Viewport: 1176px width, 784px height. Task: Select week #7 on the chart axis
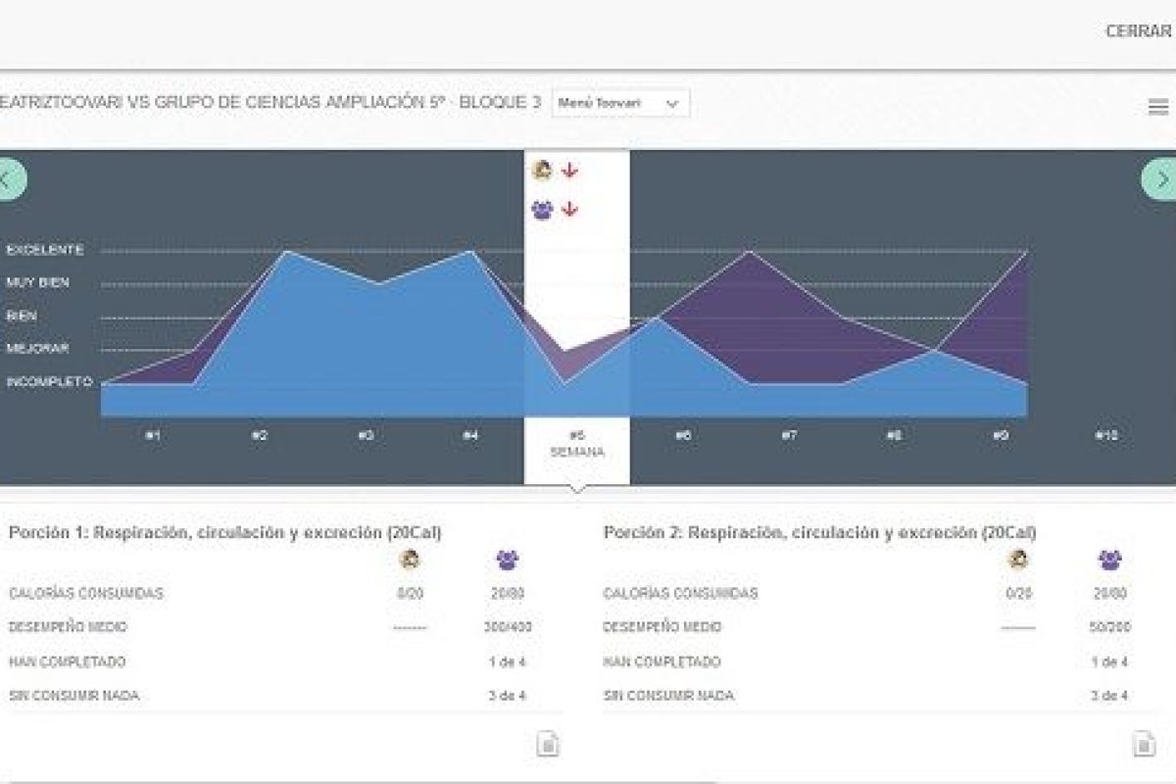click(789, 435)
